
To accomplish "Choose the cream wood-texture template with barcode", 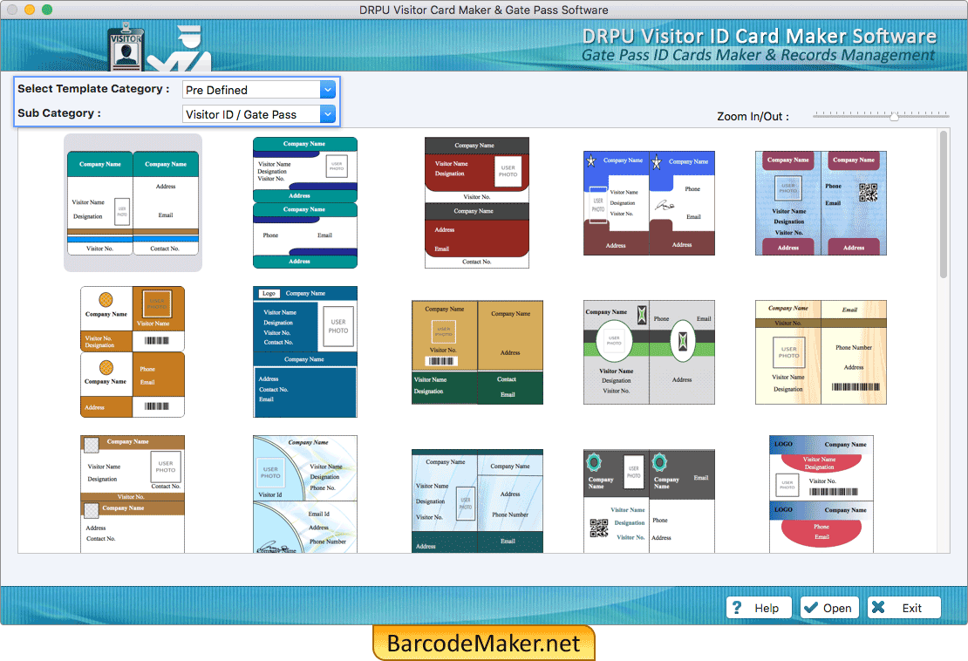I will point(821,352).
